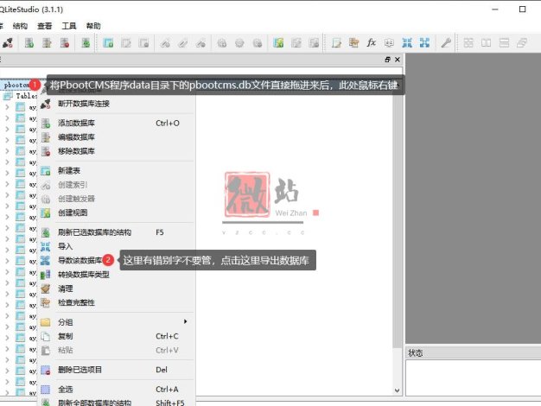541x406 pixels.
Task: Choose 刷新已选数据库的结构 in context menu
Action: (117, 232)
